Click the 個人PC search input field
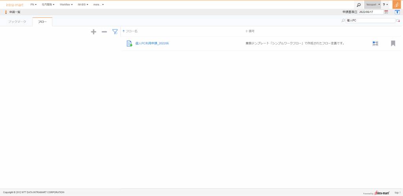The image size is (403, 196). pos(370,20)
